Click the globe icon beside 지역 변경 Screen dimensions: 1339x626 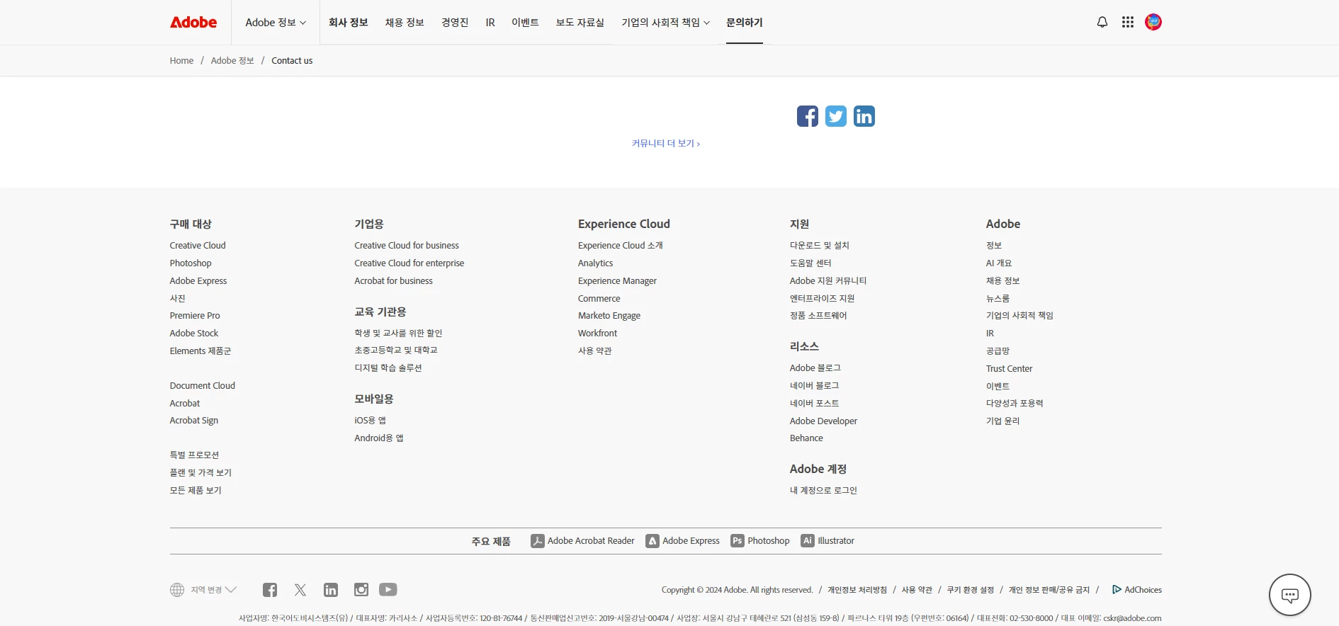(177, 590)
